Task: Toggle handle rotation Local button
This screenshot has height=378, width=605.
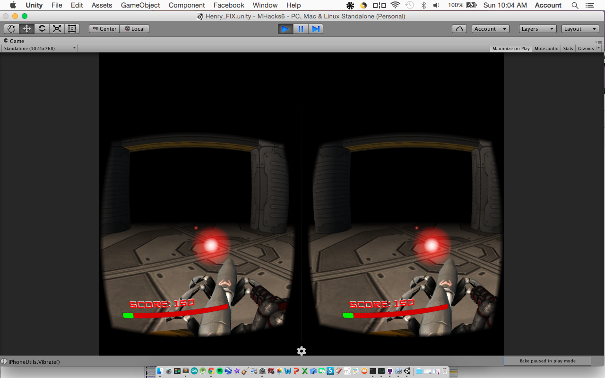Action: pos(135,29)
